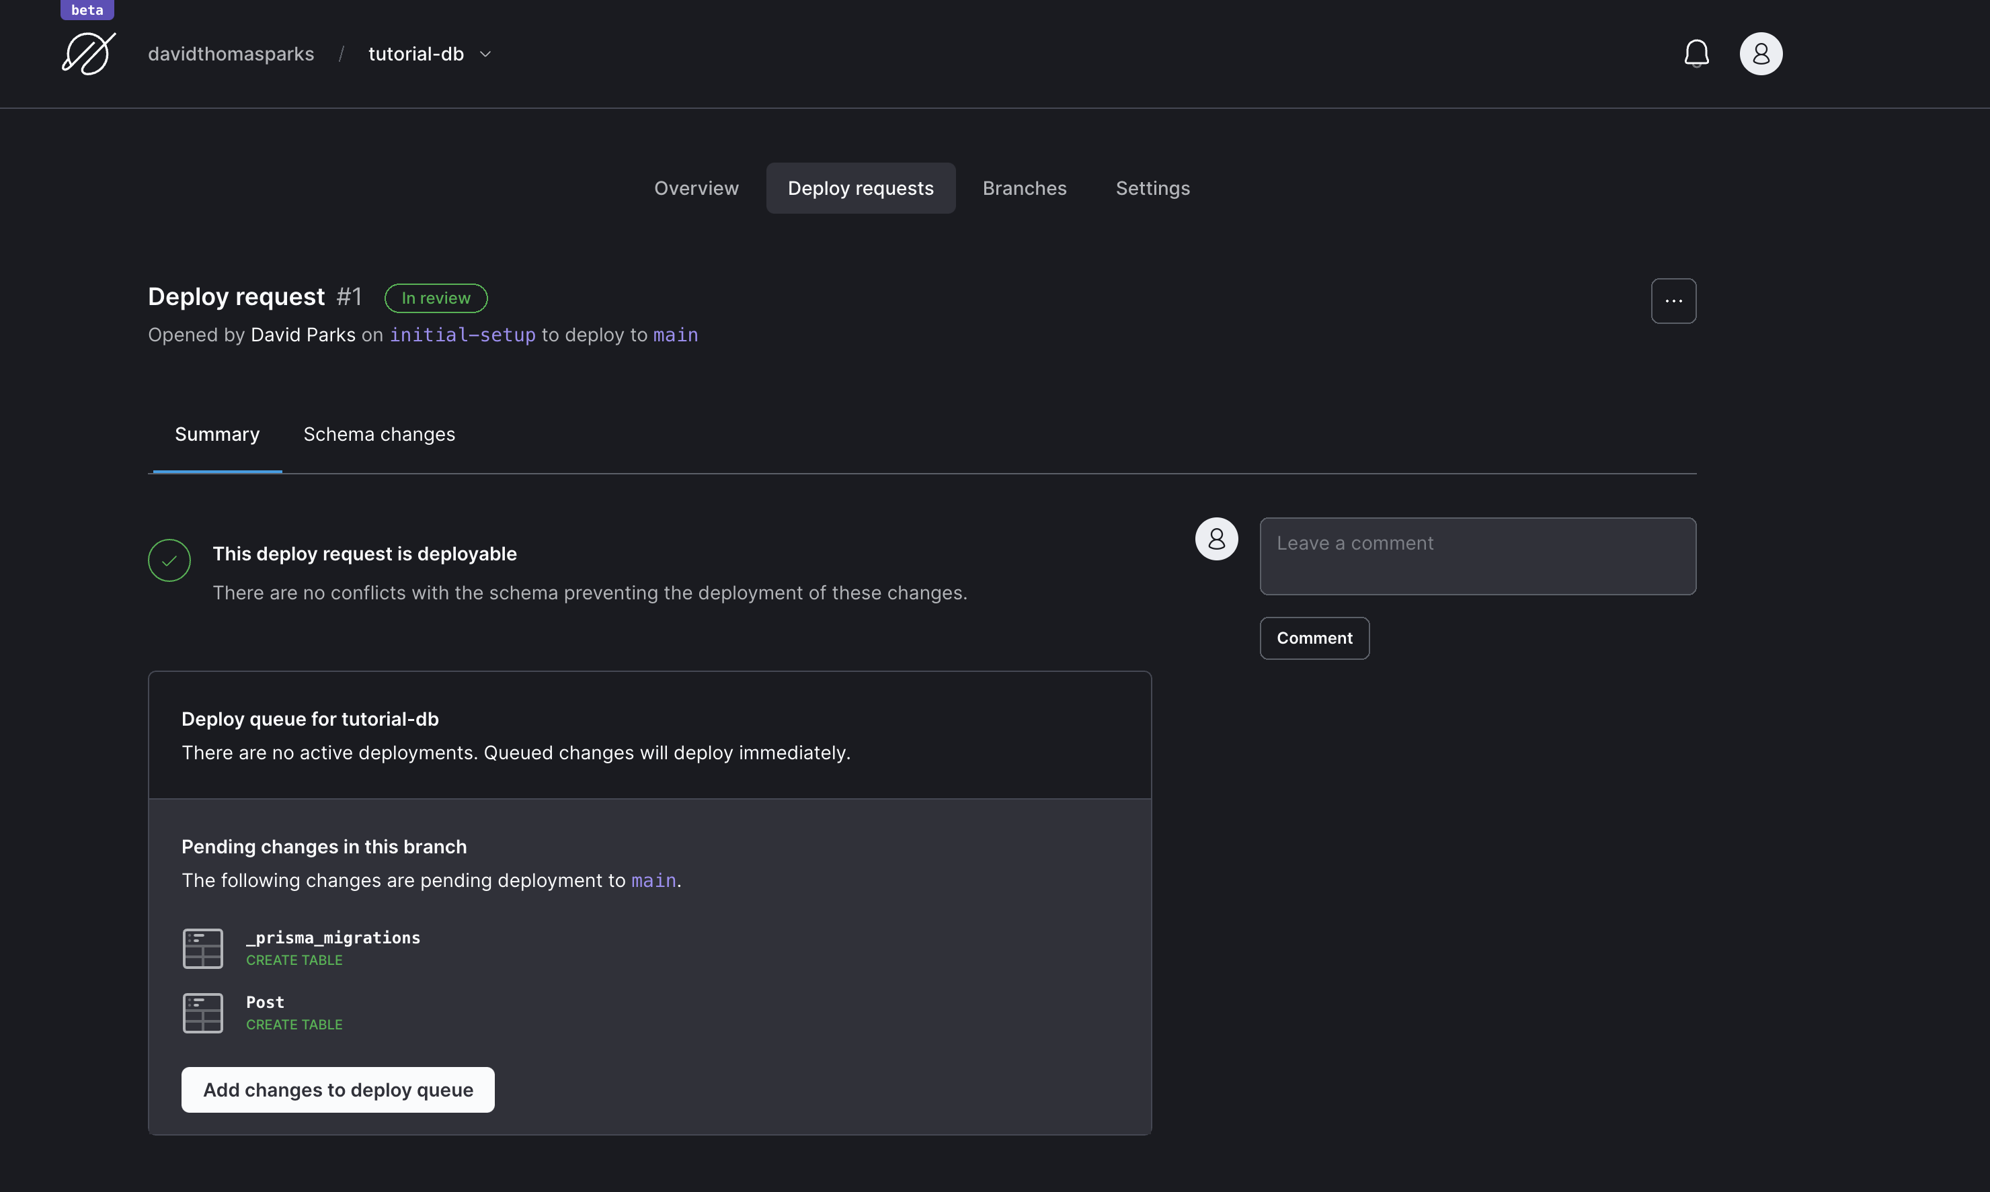Viewport: 1990px width, 1192px height.
Task: Open the Settings tab
Action: point(1152,188)
